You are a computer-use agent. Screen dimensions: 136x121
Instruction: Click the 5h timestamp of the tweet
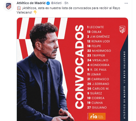point(66,3)
